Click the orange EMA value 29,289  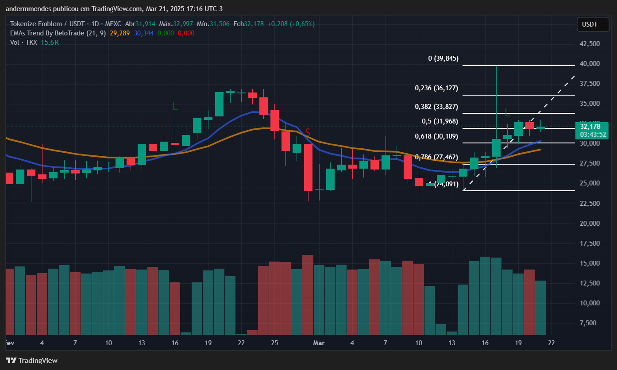point(120,33)
